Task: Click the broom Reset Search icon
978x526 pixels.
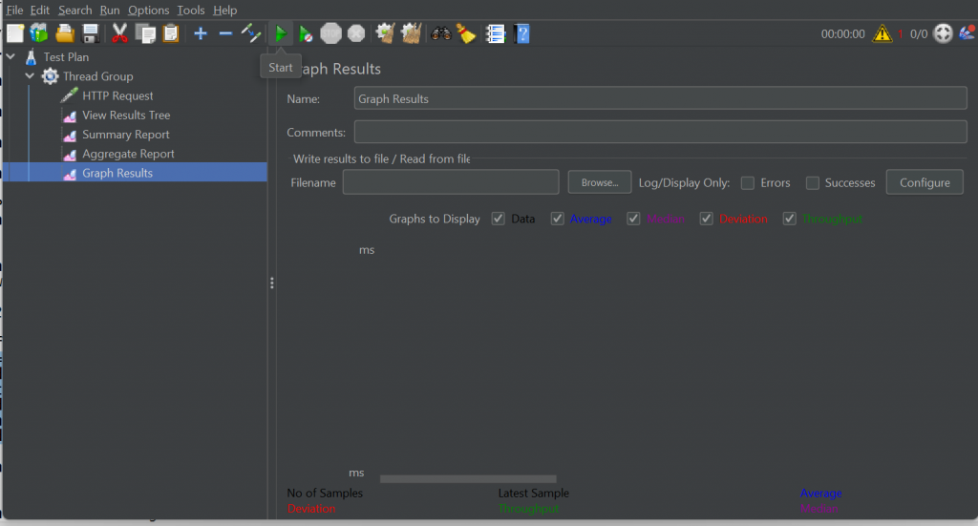Action: 466,34
